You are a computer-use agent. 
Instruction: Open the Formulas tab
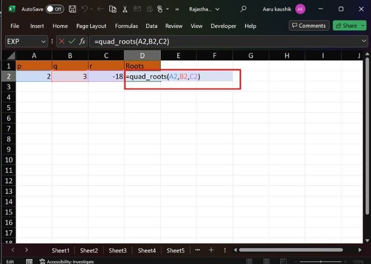[127, 26]
